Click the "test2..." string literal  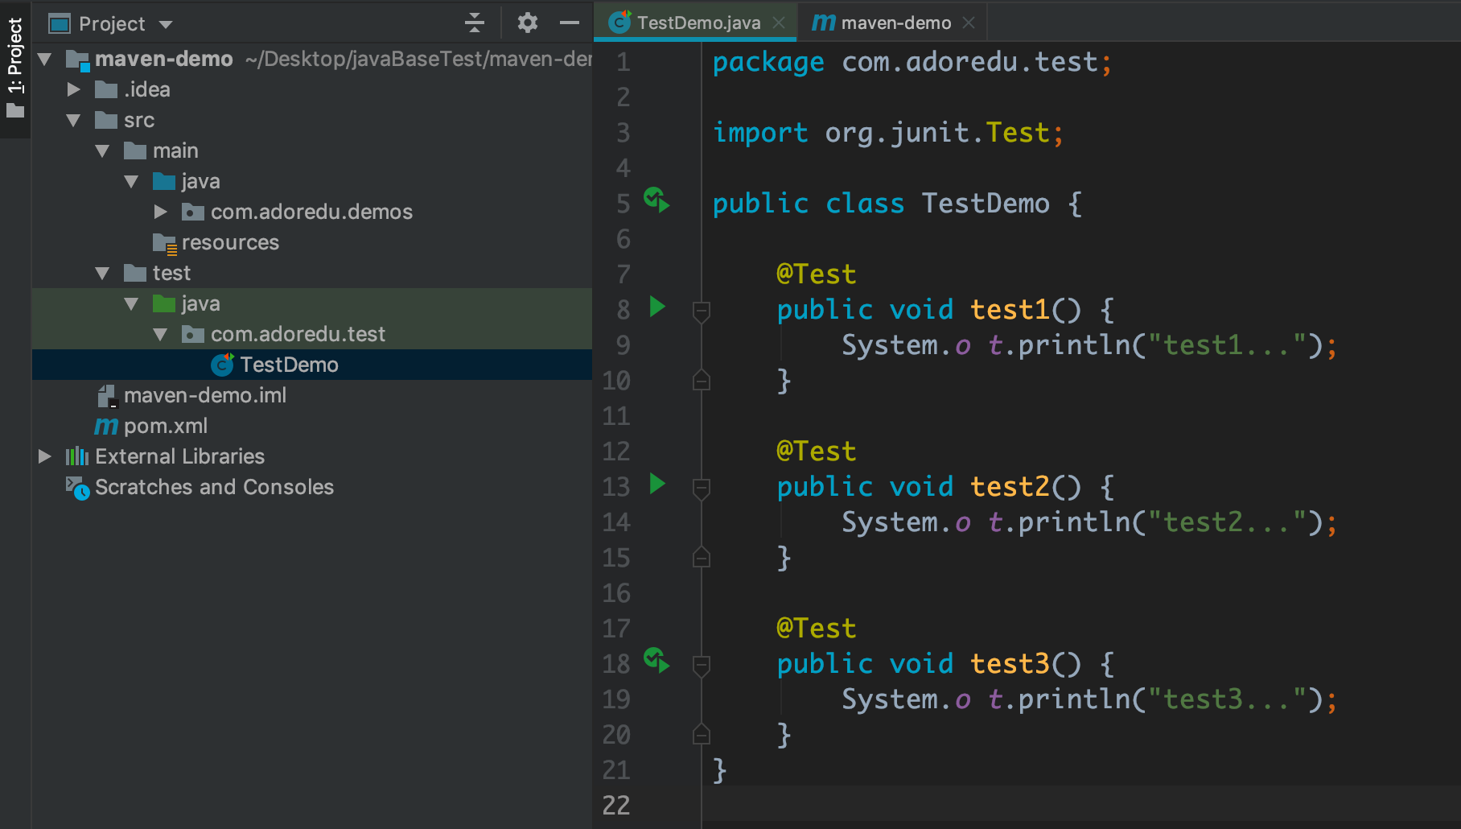tap(1228, 522)
